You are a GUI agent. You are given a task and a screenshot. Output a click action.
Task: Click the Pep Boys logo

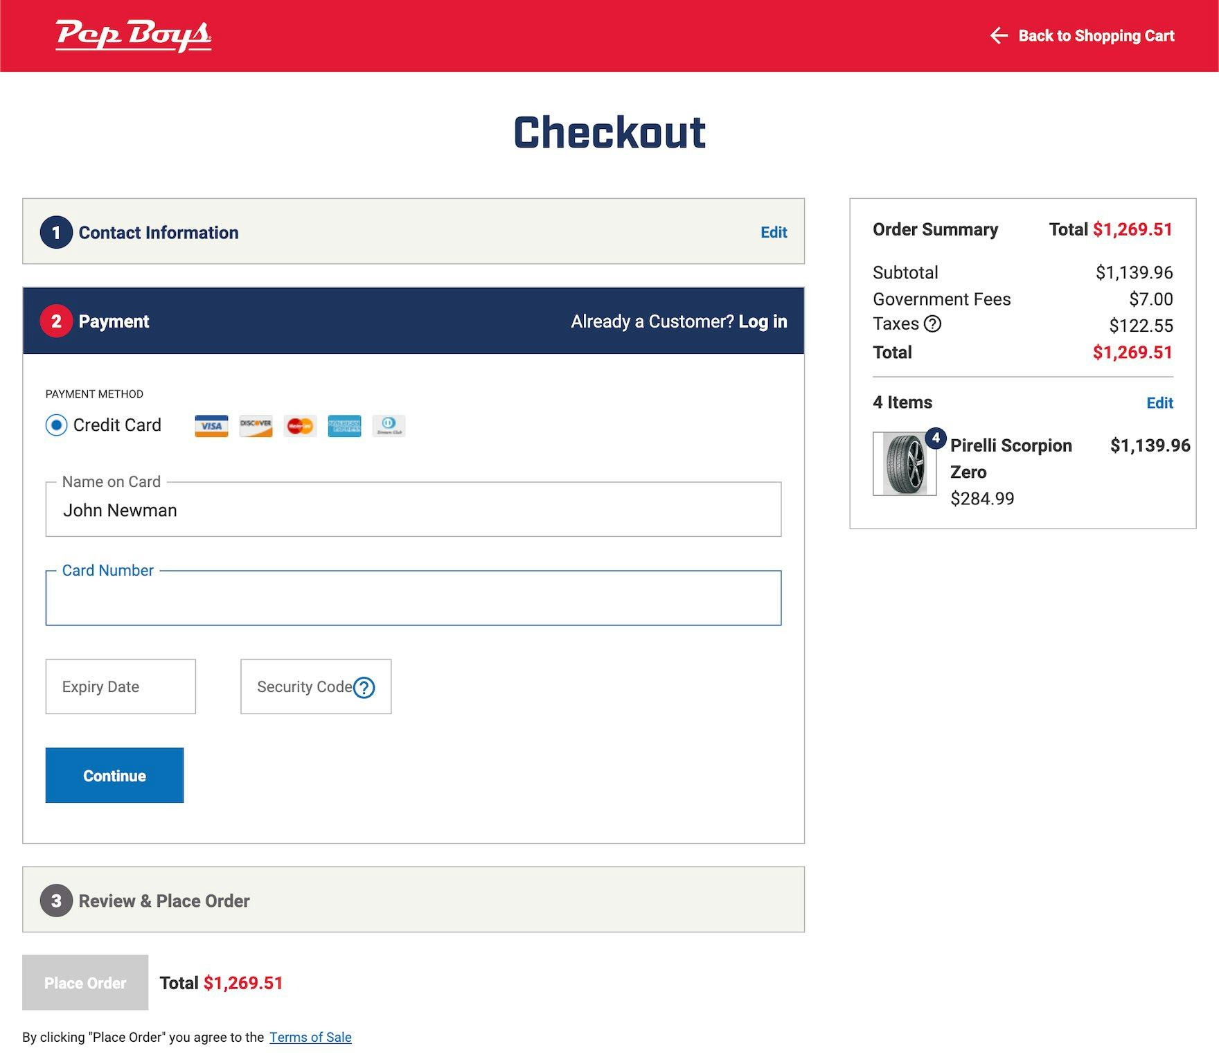coord(134,35)
